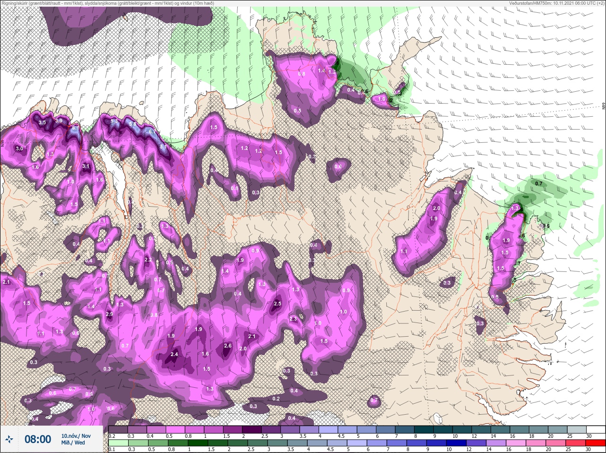Click the 3.9 precipitation value on map

click(x=59, y=121)
